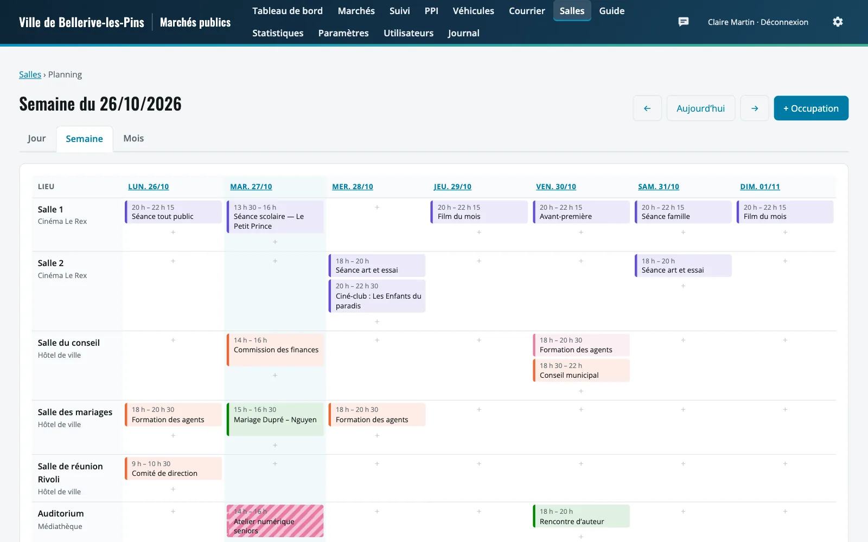Open the Véhicules menu item

[x=474, y=11]
